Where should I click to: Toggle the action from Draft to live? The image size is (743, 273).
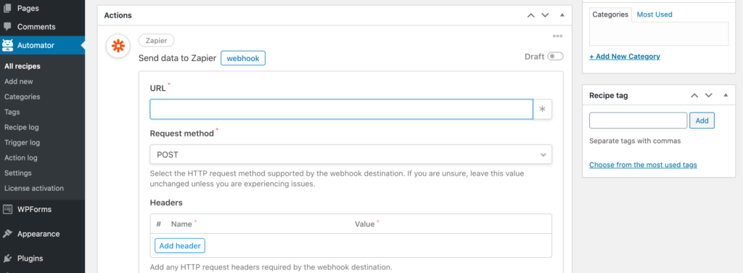555,57
